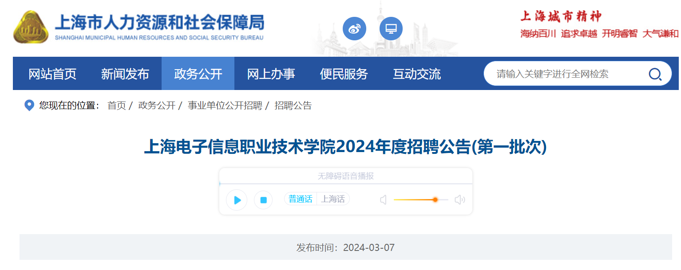Click the announcement title heading
Screen dimensions: 681x270
(x=345, y=147)
